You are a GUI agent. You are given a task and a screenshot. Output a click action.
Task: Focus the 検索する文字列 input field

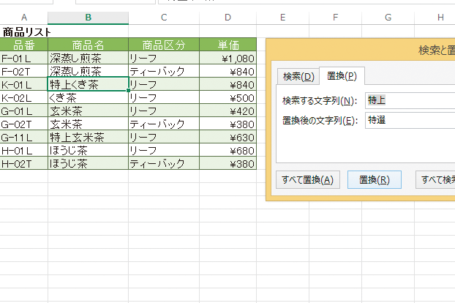click(410, 100)
